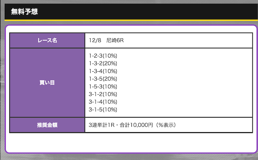Click the blank area below the table
Viewport: 258px width, 160px height.
click(131, 142)
